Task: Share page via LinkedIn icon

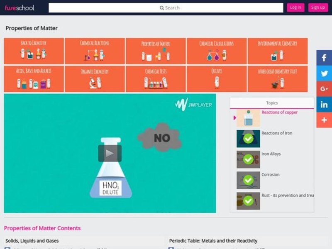Action: coord(324,105)
